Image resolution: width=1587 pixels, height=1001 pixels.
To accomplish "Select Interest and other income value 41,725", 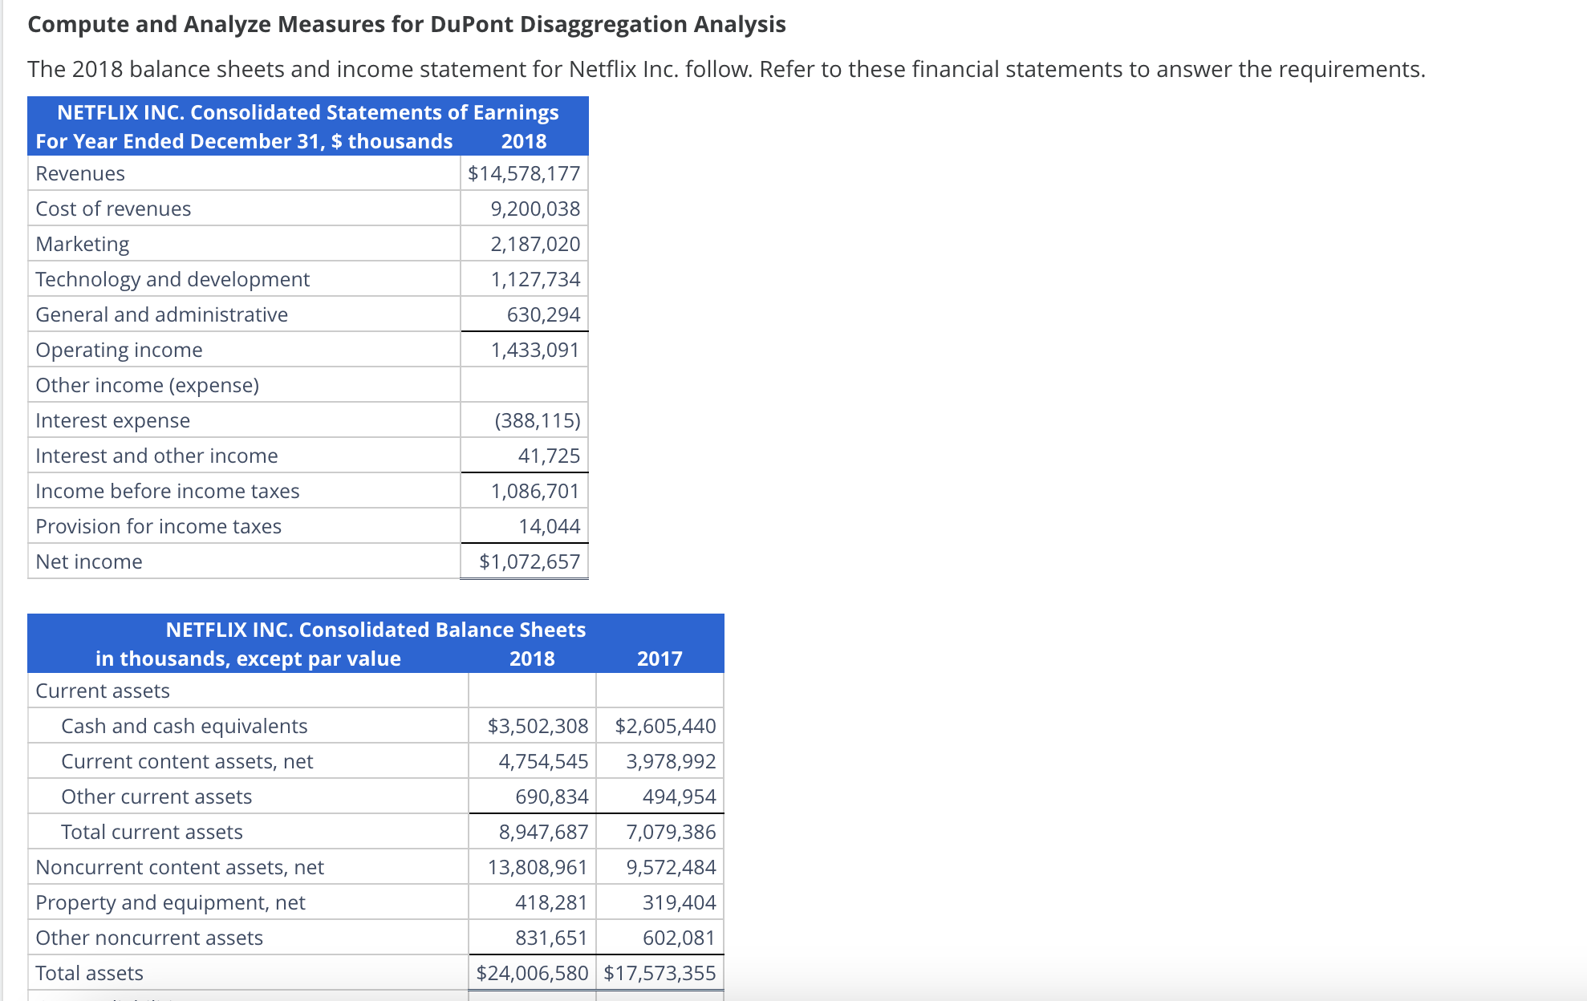I will click(549, 456).
